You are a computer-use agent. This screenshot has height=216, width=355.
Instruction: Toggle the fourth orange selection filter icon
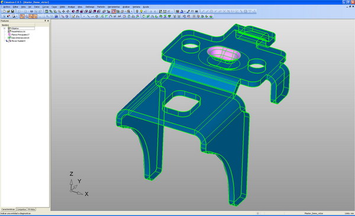click(35, 17)
